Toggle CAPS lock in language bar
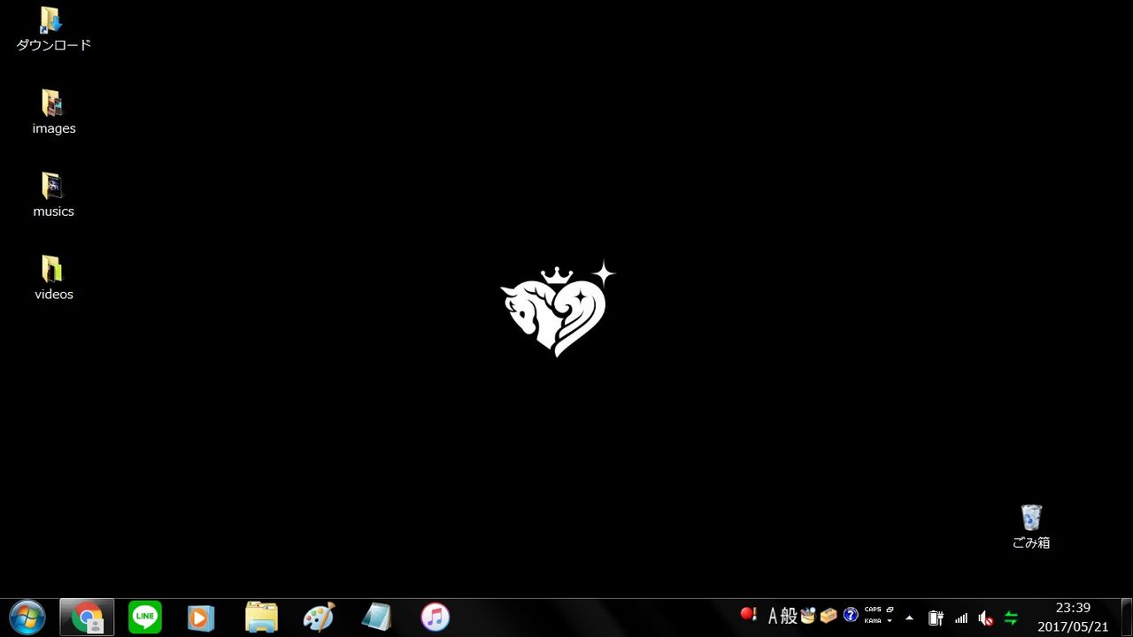Screen dimensions: 1133x637 (x=873, y=610)
